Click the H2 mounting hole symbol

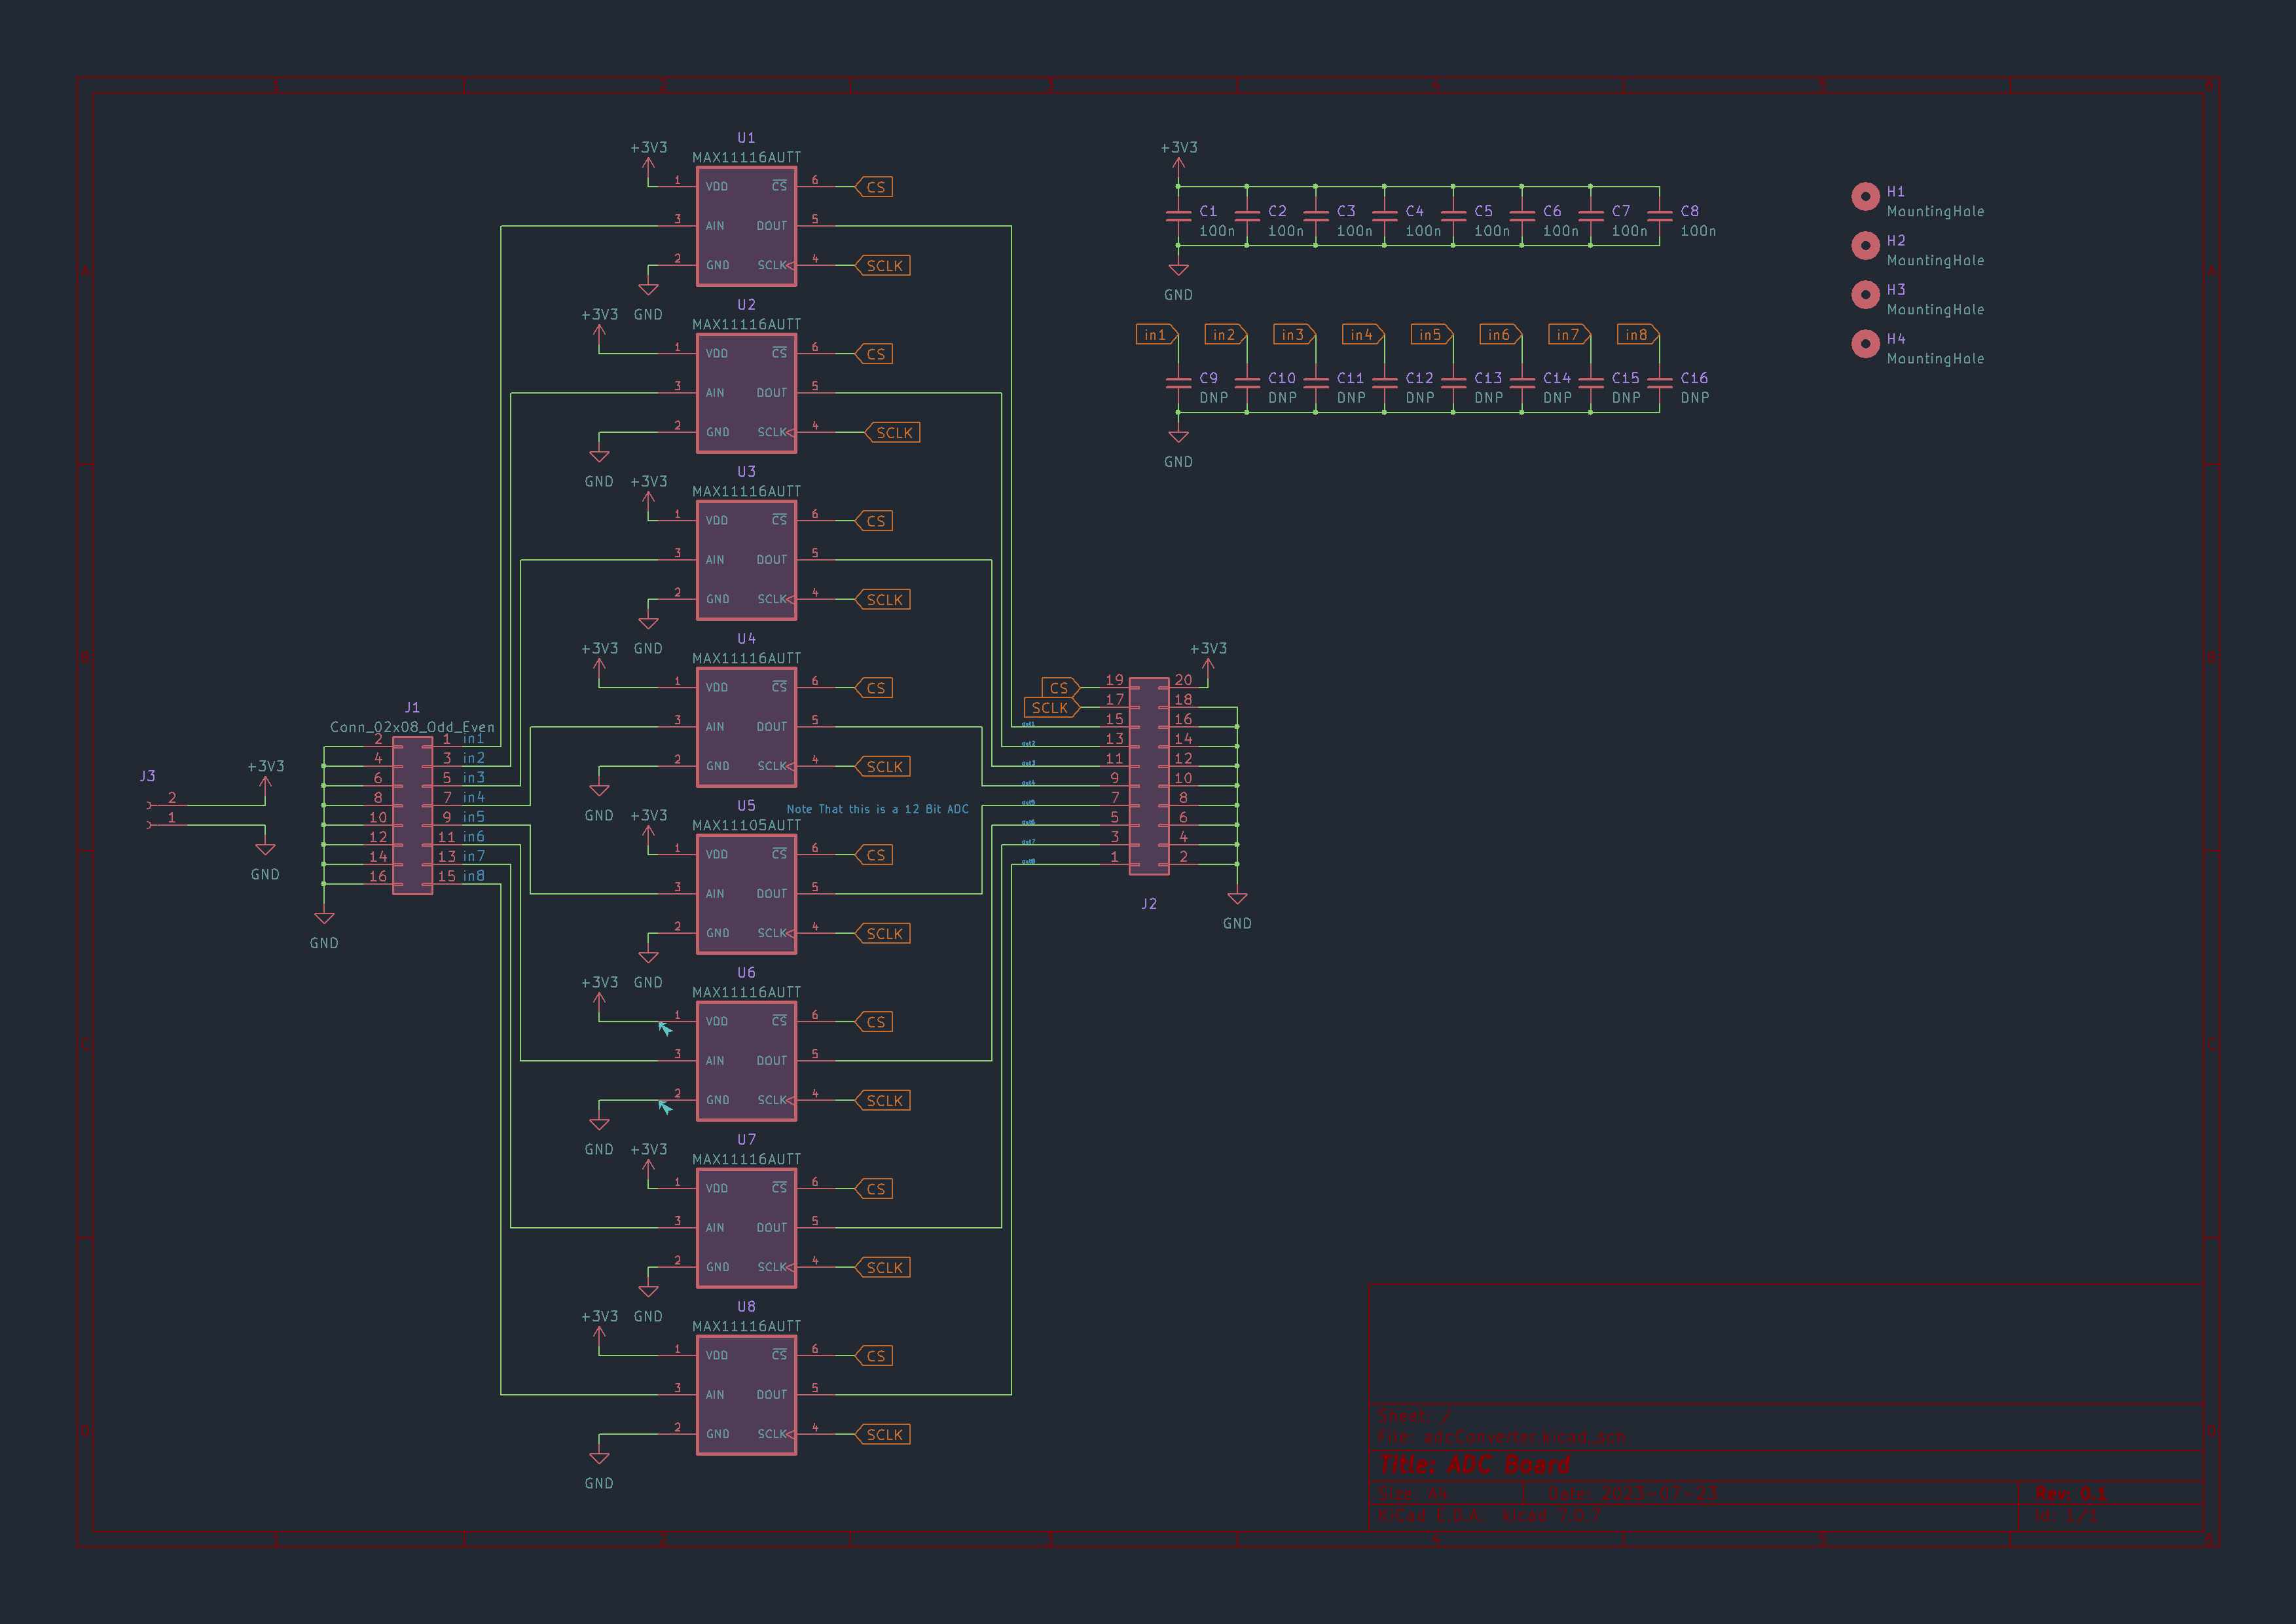point(1865,245)
